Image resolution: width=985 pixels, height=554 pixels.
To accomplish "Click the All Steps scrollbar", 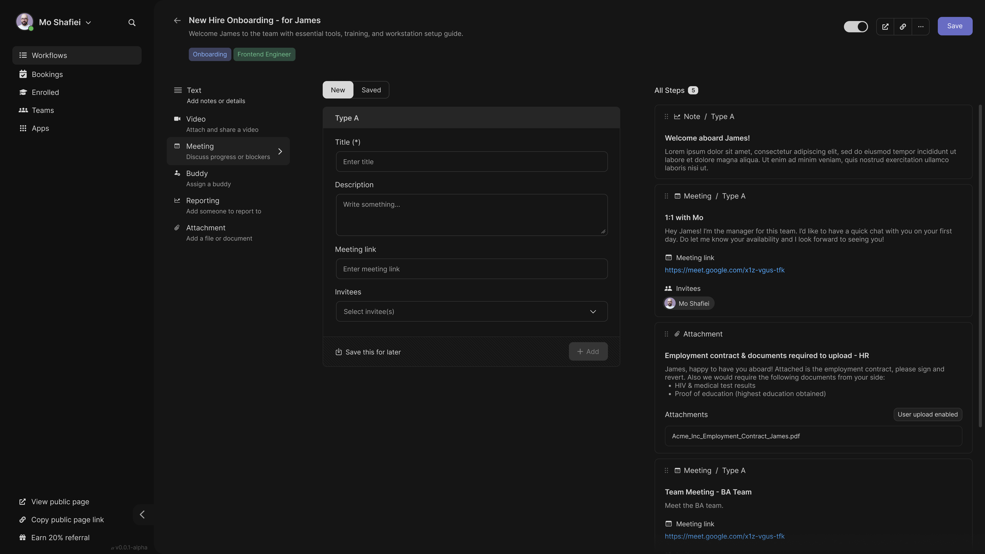I will click(x=980, y=266).
